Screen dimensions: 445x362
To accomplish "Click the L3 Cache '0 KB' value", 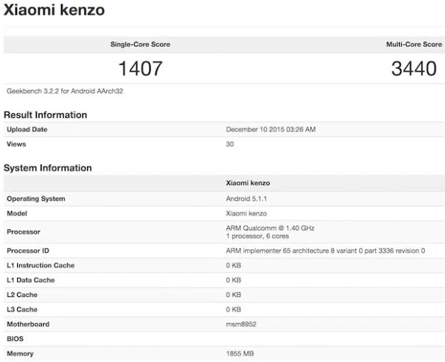I will (x=233, y=309).
